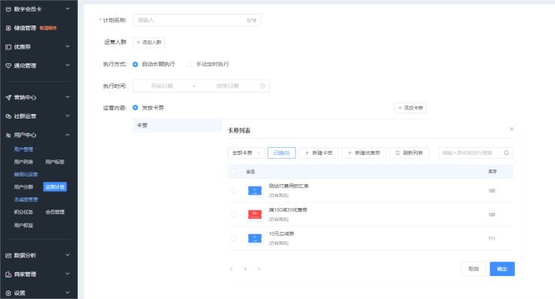Select the 手动定时执行 radio button
Viewport: 555px width, 299px height.
tap(190, 64)
